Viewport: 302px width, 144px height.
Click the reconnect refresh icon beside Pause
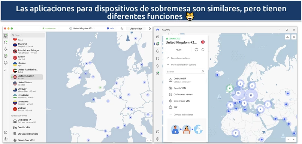pos(203,49)
